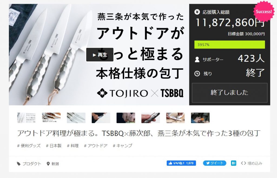Select the eighth thumbnail showing sharpening

click(x=200, y=118)
